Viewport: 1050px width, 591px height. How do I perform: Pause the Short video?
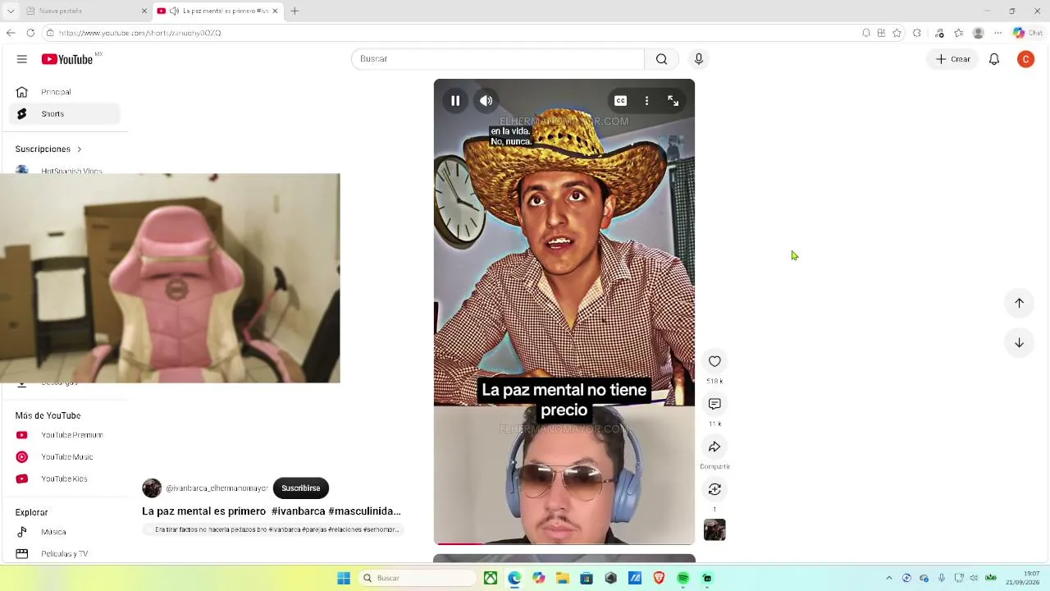click(x=455, y=101)
